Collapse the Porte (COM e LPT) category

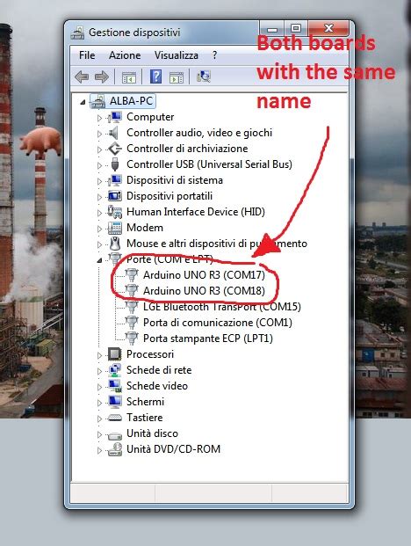point(99,260)
